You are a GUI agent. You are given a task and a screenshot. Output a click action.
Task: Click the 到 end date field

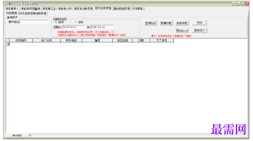tap(102, 27)
